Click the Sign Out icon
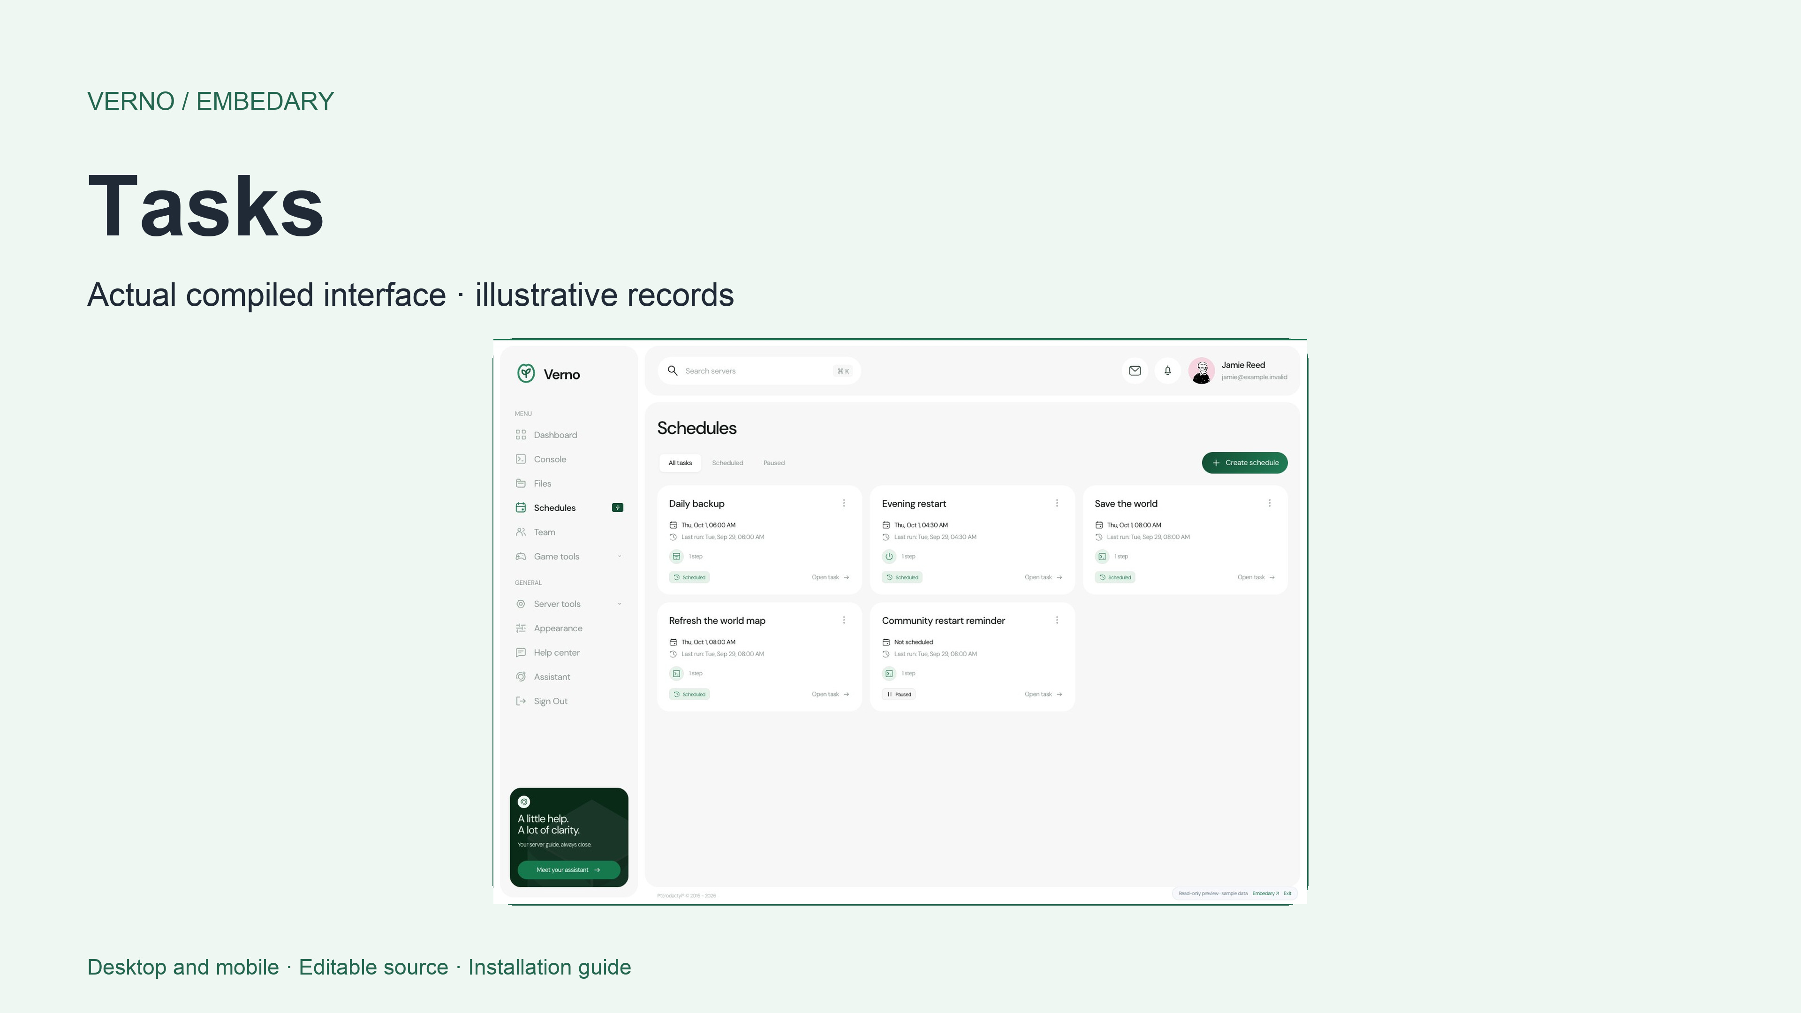 521,701
